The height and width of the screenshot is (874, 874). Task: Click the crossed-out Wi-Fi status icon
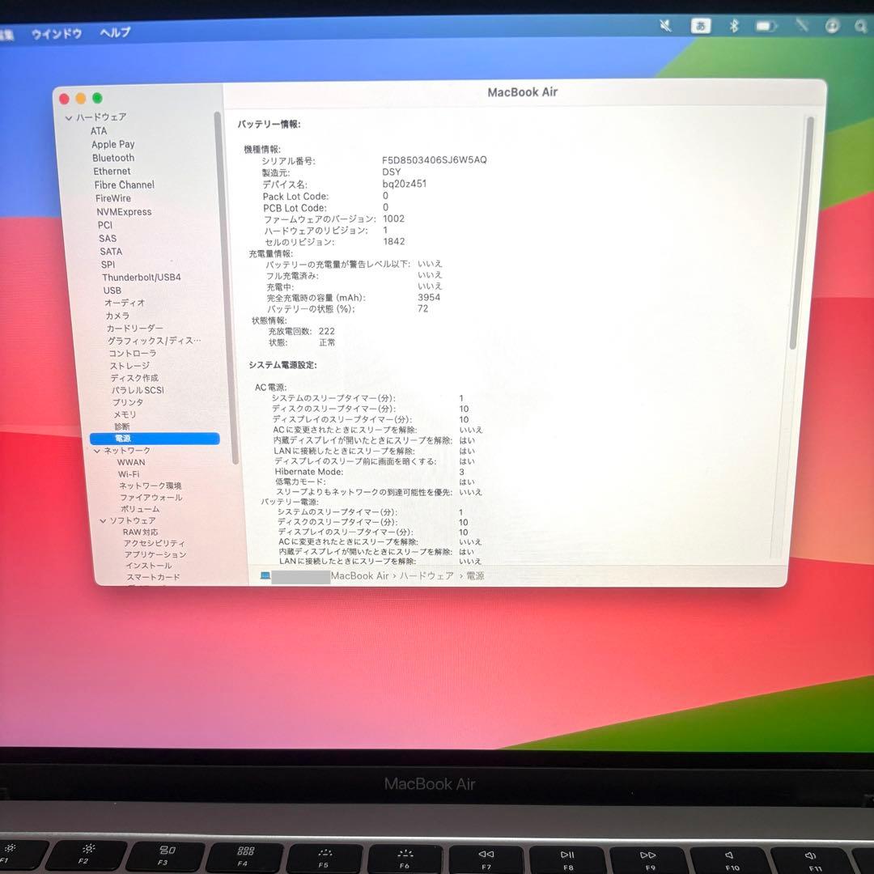click(800, 25)
